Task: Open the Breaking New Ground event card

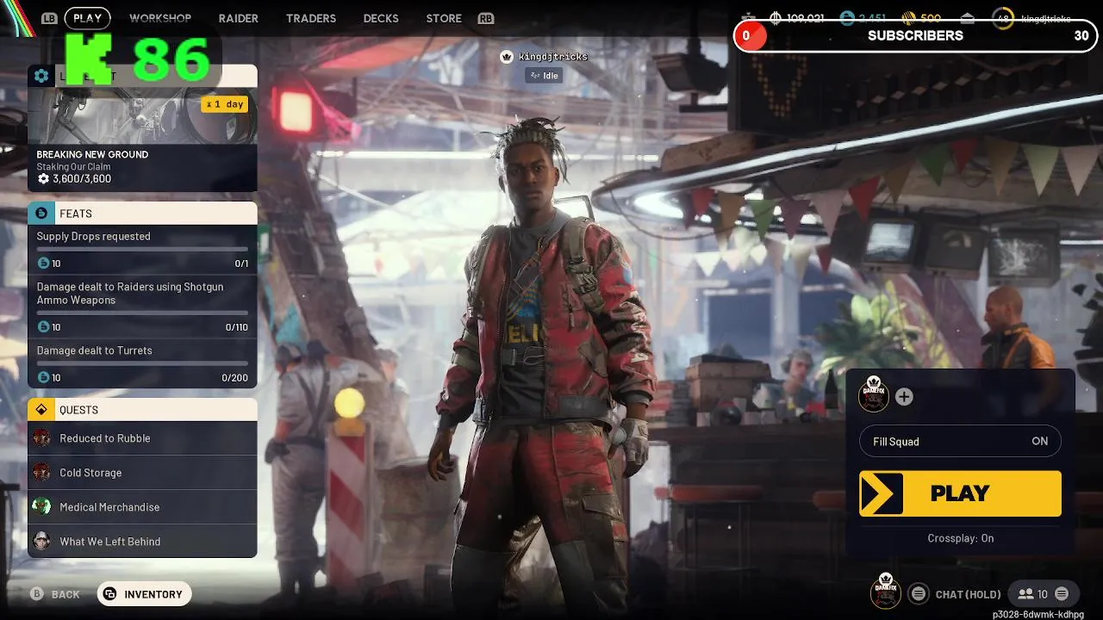Action: click(142, 127)
